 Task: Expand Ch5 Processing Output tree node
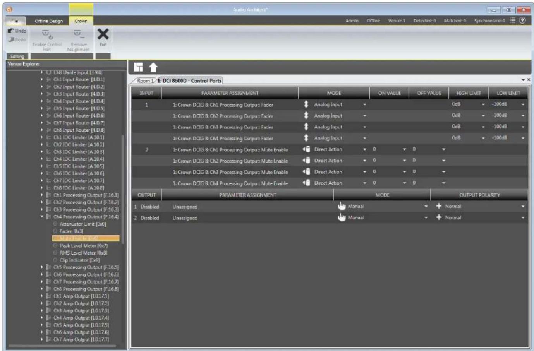pyautogui.click(x=42, y=267)
